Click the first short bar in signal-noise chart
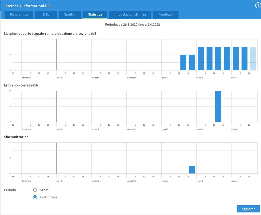The width and height of the screenshot is (261, 215). coord(183,62)
